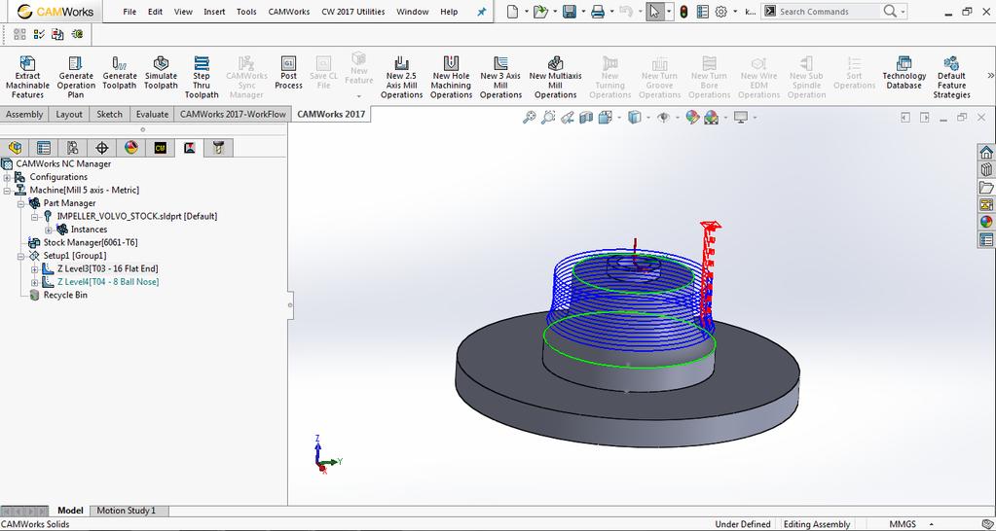
Task: Switch to the Assembly tab
Action: 24,114
